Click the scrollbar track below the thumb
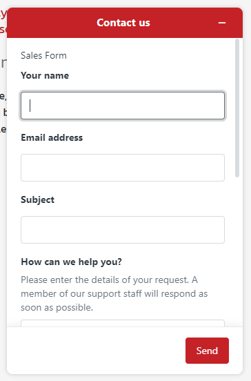The height and width of the screenshot is (381, 251). [x=237, y=251]
